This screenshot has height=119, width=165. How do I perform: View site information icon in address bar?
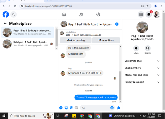22,6
